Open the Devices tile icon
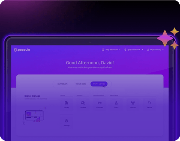 [83, 103]
